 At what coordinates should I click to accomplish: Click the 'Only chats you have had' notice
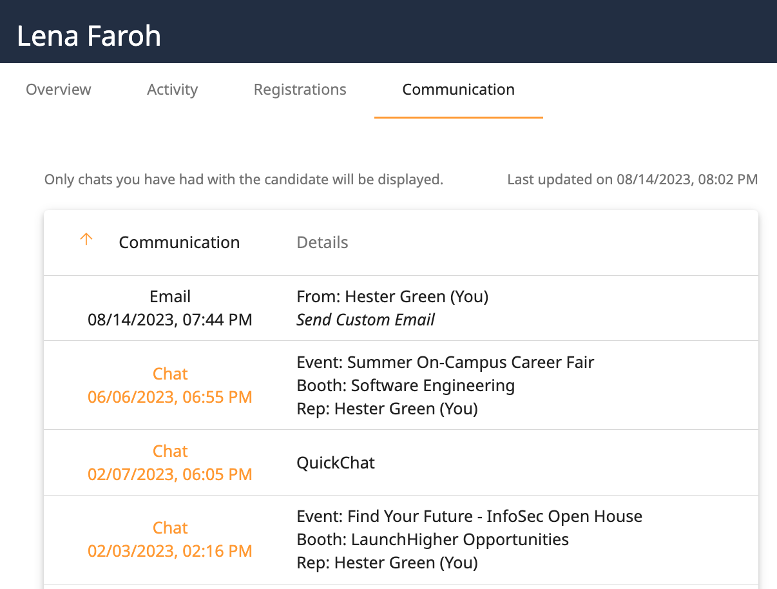[x=244, y=179]
